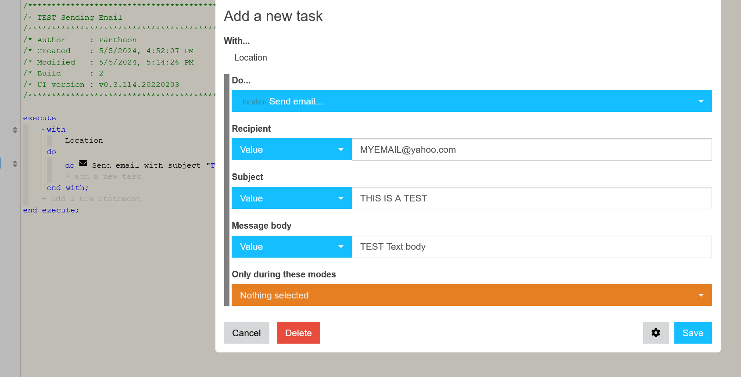Open the Message body Value type dropdown
Screen dimensions: 741x377
(291, 247)
